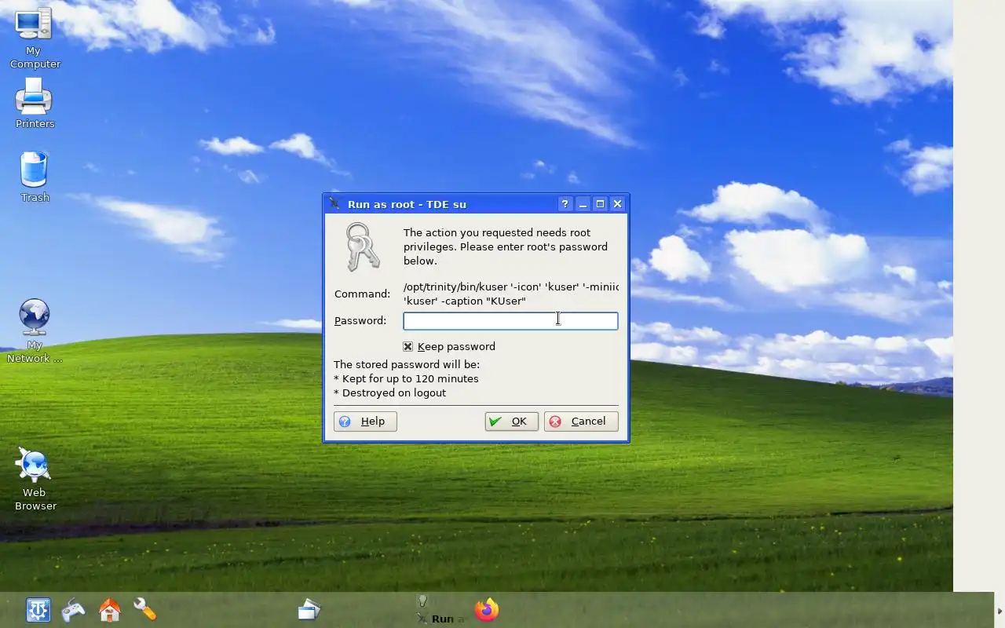Launch Firefox from the taskbar
This screenshot has height=628, width=1005.
tap(487, 610)
